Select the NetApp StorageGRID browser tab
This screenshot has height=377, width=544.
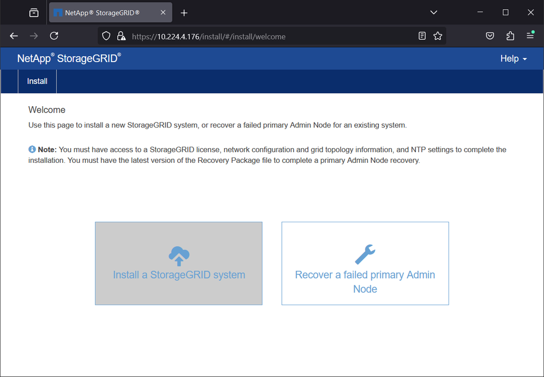(111, 13)
